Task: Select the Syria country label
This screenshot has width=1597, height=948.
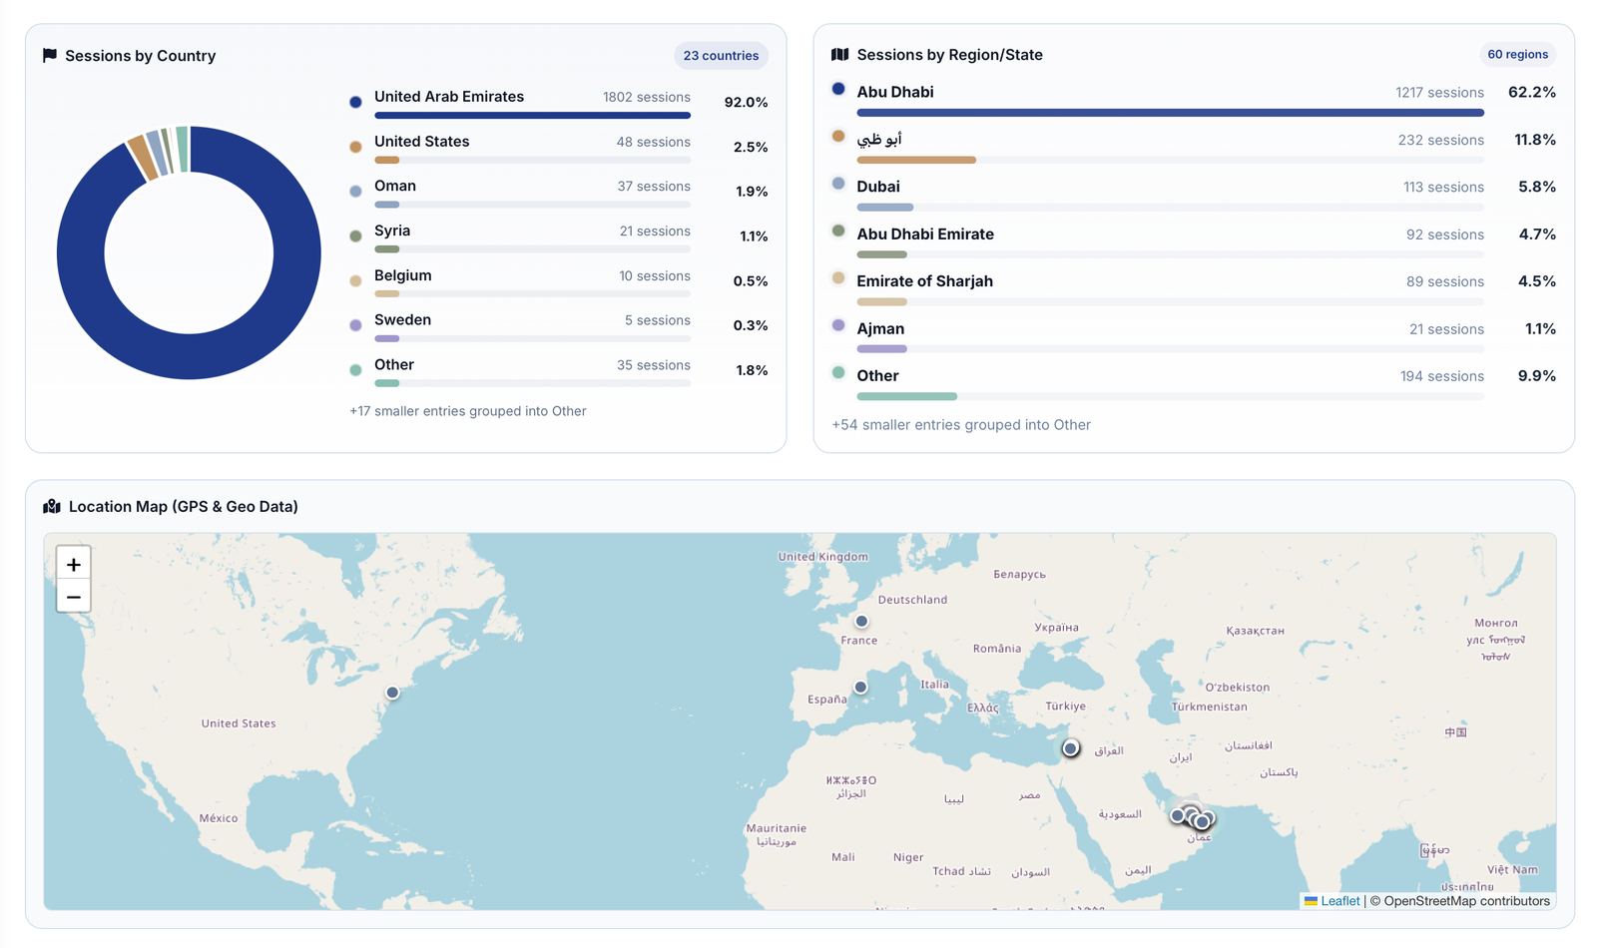Action: click(392, 231)
